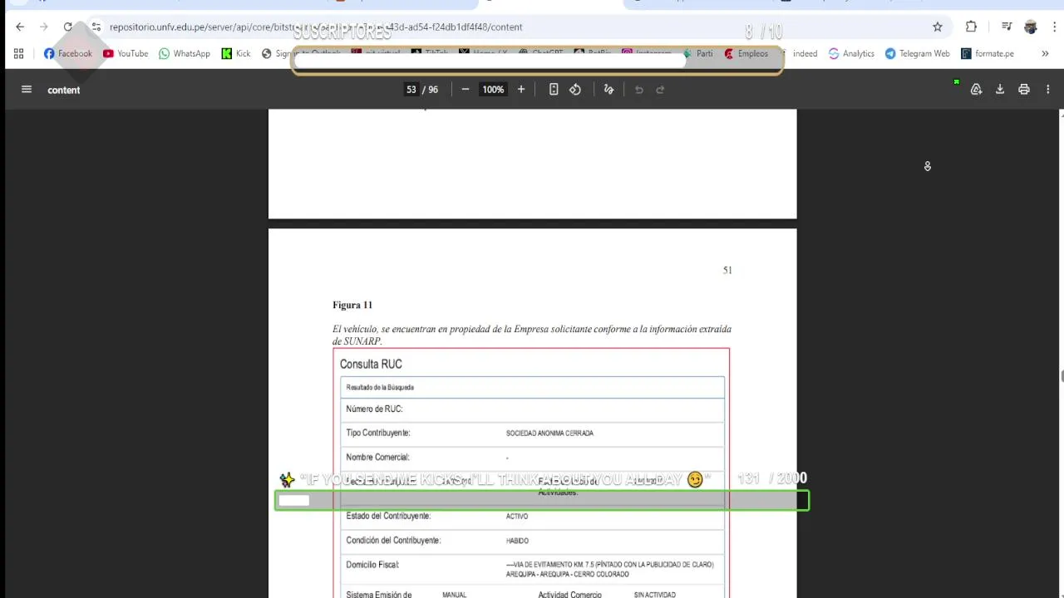This screenshot has width=1064, height=598.
Task: Click page number 51 on the document
Action: pos(727,270)
